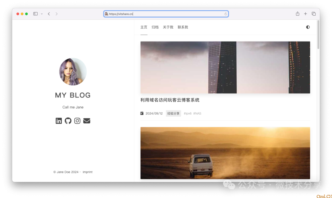Screen dimensions: 332x198
Task: Expand the sidebar dropdown chevron
Action: tap(42, 14)
